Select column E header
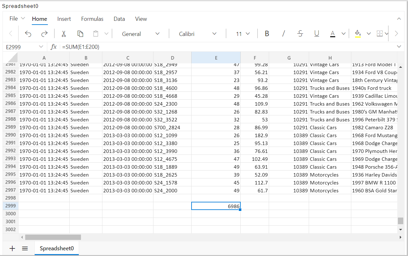The image size is (408, 256). [x=216, y=58]
